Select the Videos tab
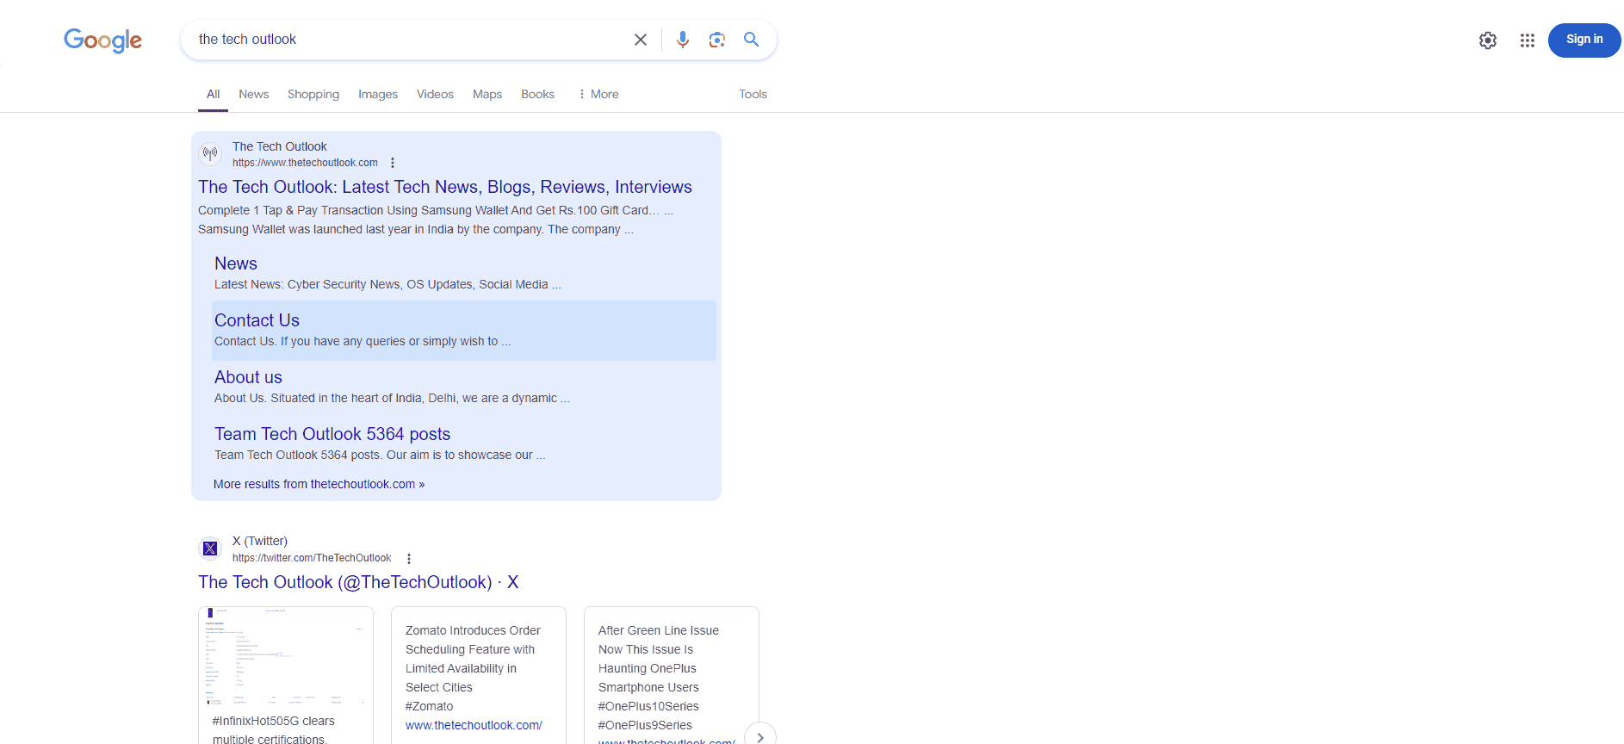1624x744 pixels. (x=435, y=94)
